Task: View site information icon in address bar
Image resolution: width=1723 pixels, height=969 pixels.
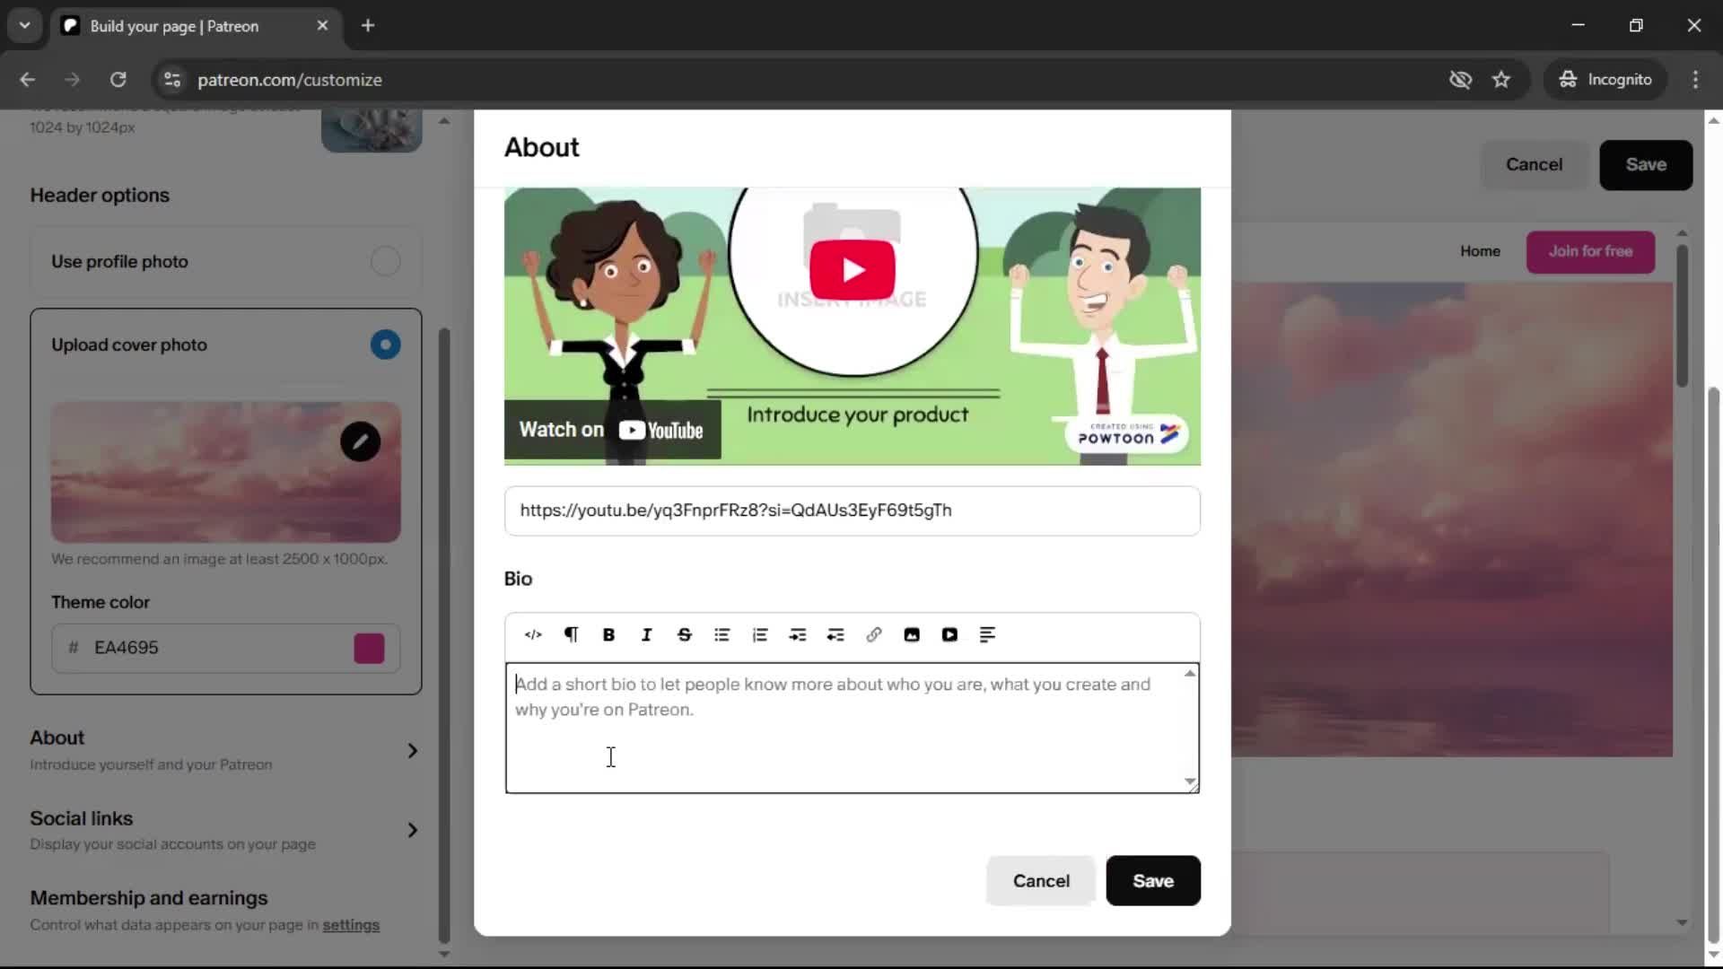Action: (x=172, y=80)
